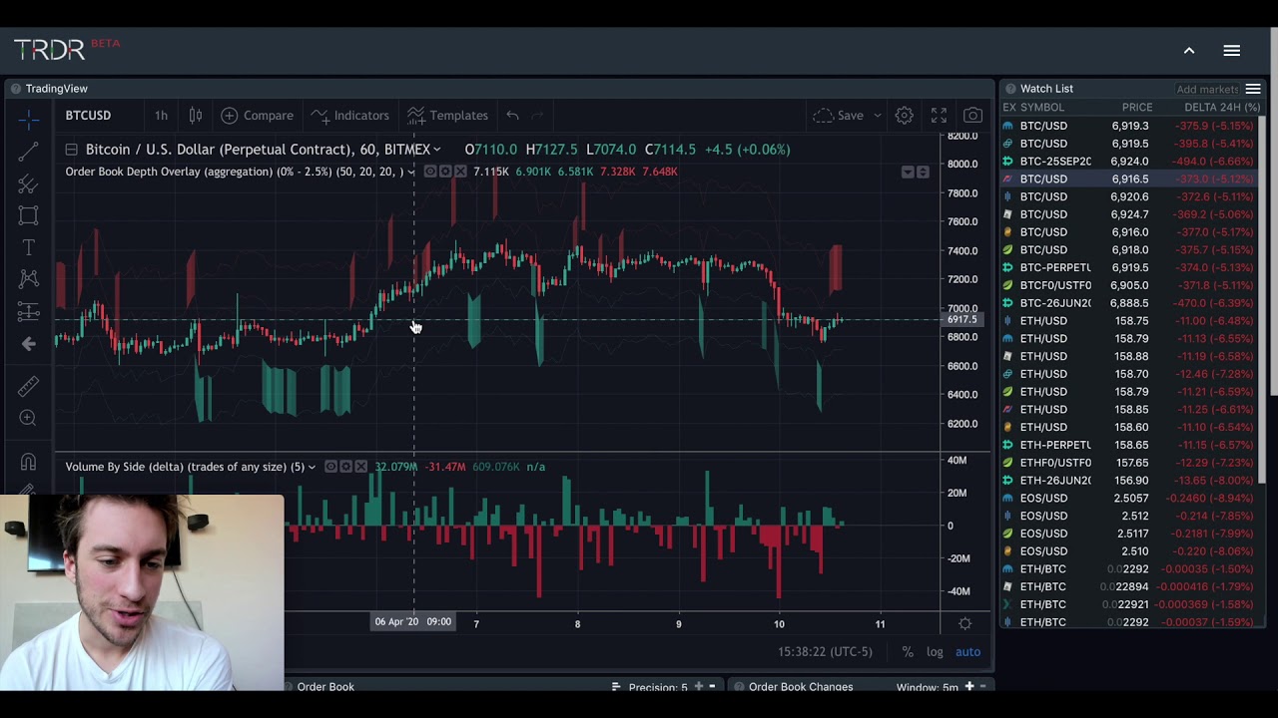Click the Compare button
The image size is (1278, 718).
coord(258,116)
